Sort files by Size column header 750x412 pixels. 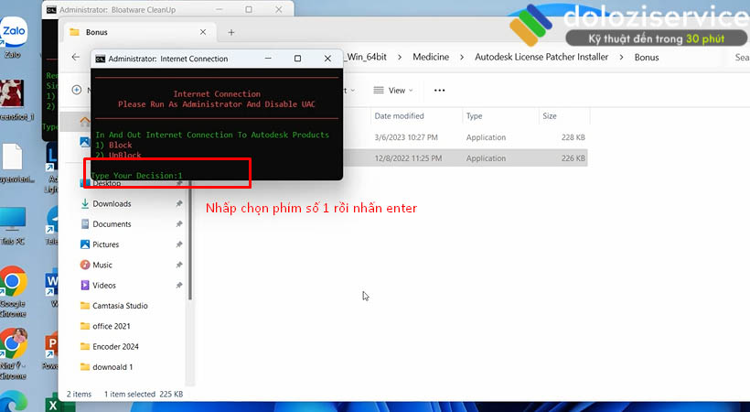[x=550, y=116]
